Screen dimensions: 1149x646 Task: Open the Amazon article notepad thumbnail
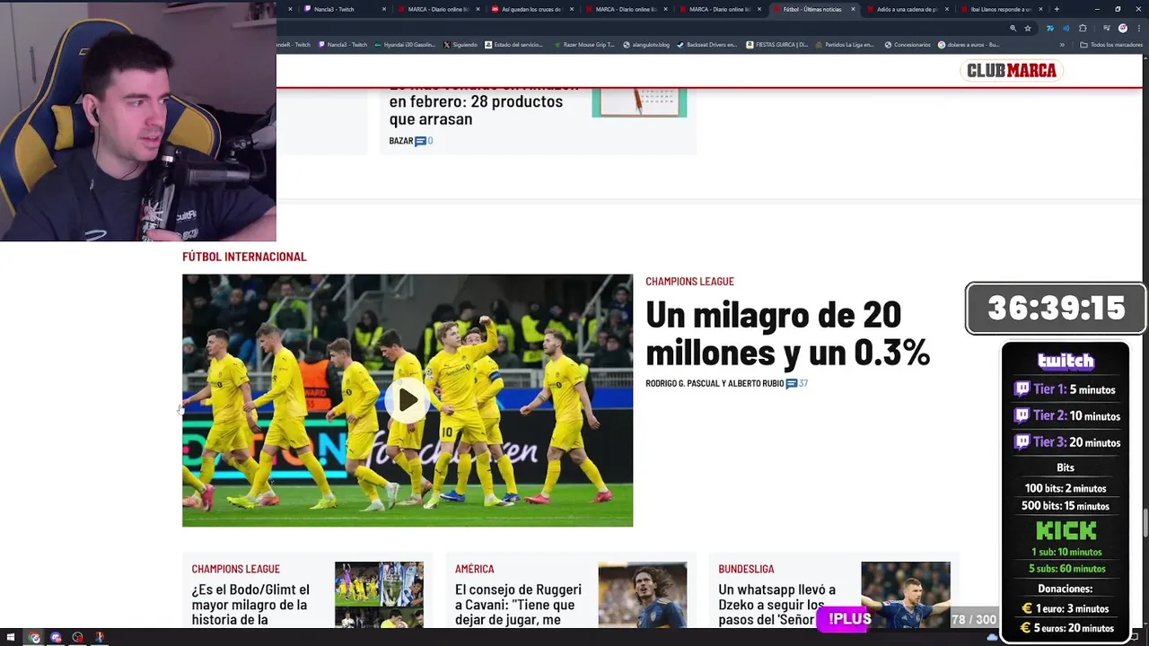(x=639, y=102)
